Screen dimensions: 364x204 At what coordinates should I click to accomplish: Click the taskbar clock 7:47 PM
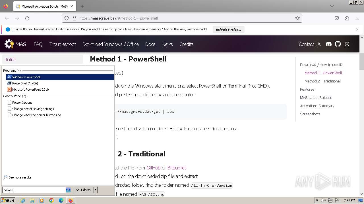click(349, 200)
